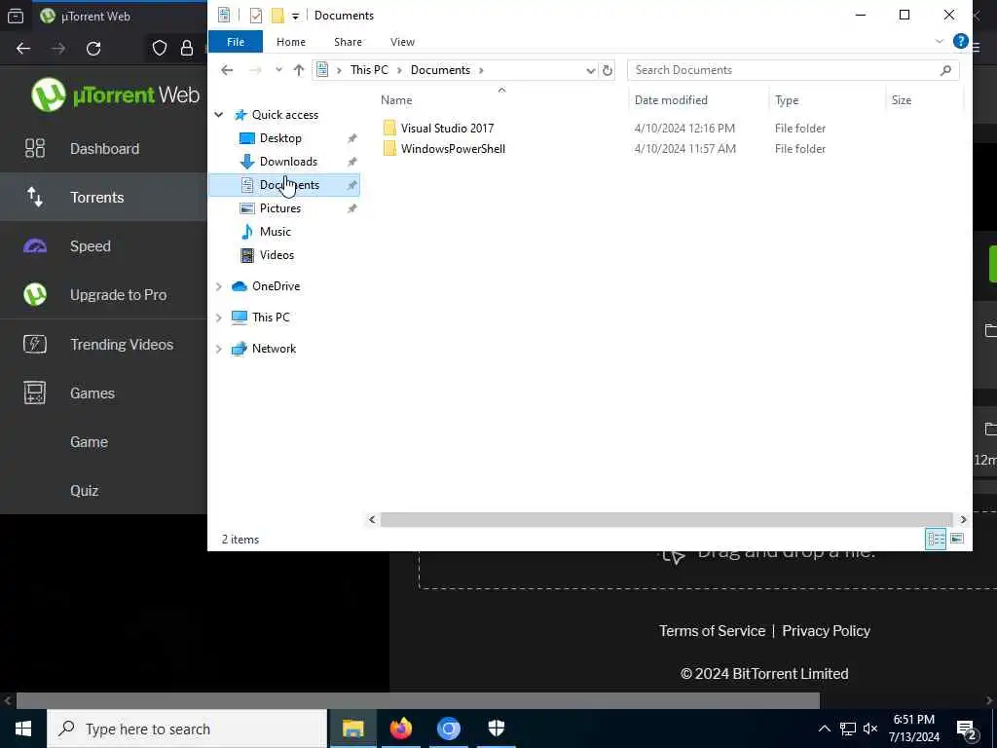Image resolution: width=997 pixels, height=748 pixels.
Task: Open the Speed gauge icon
Action: click(x=35, y=246)
